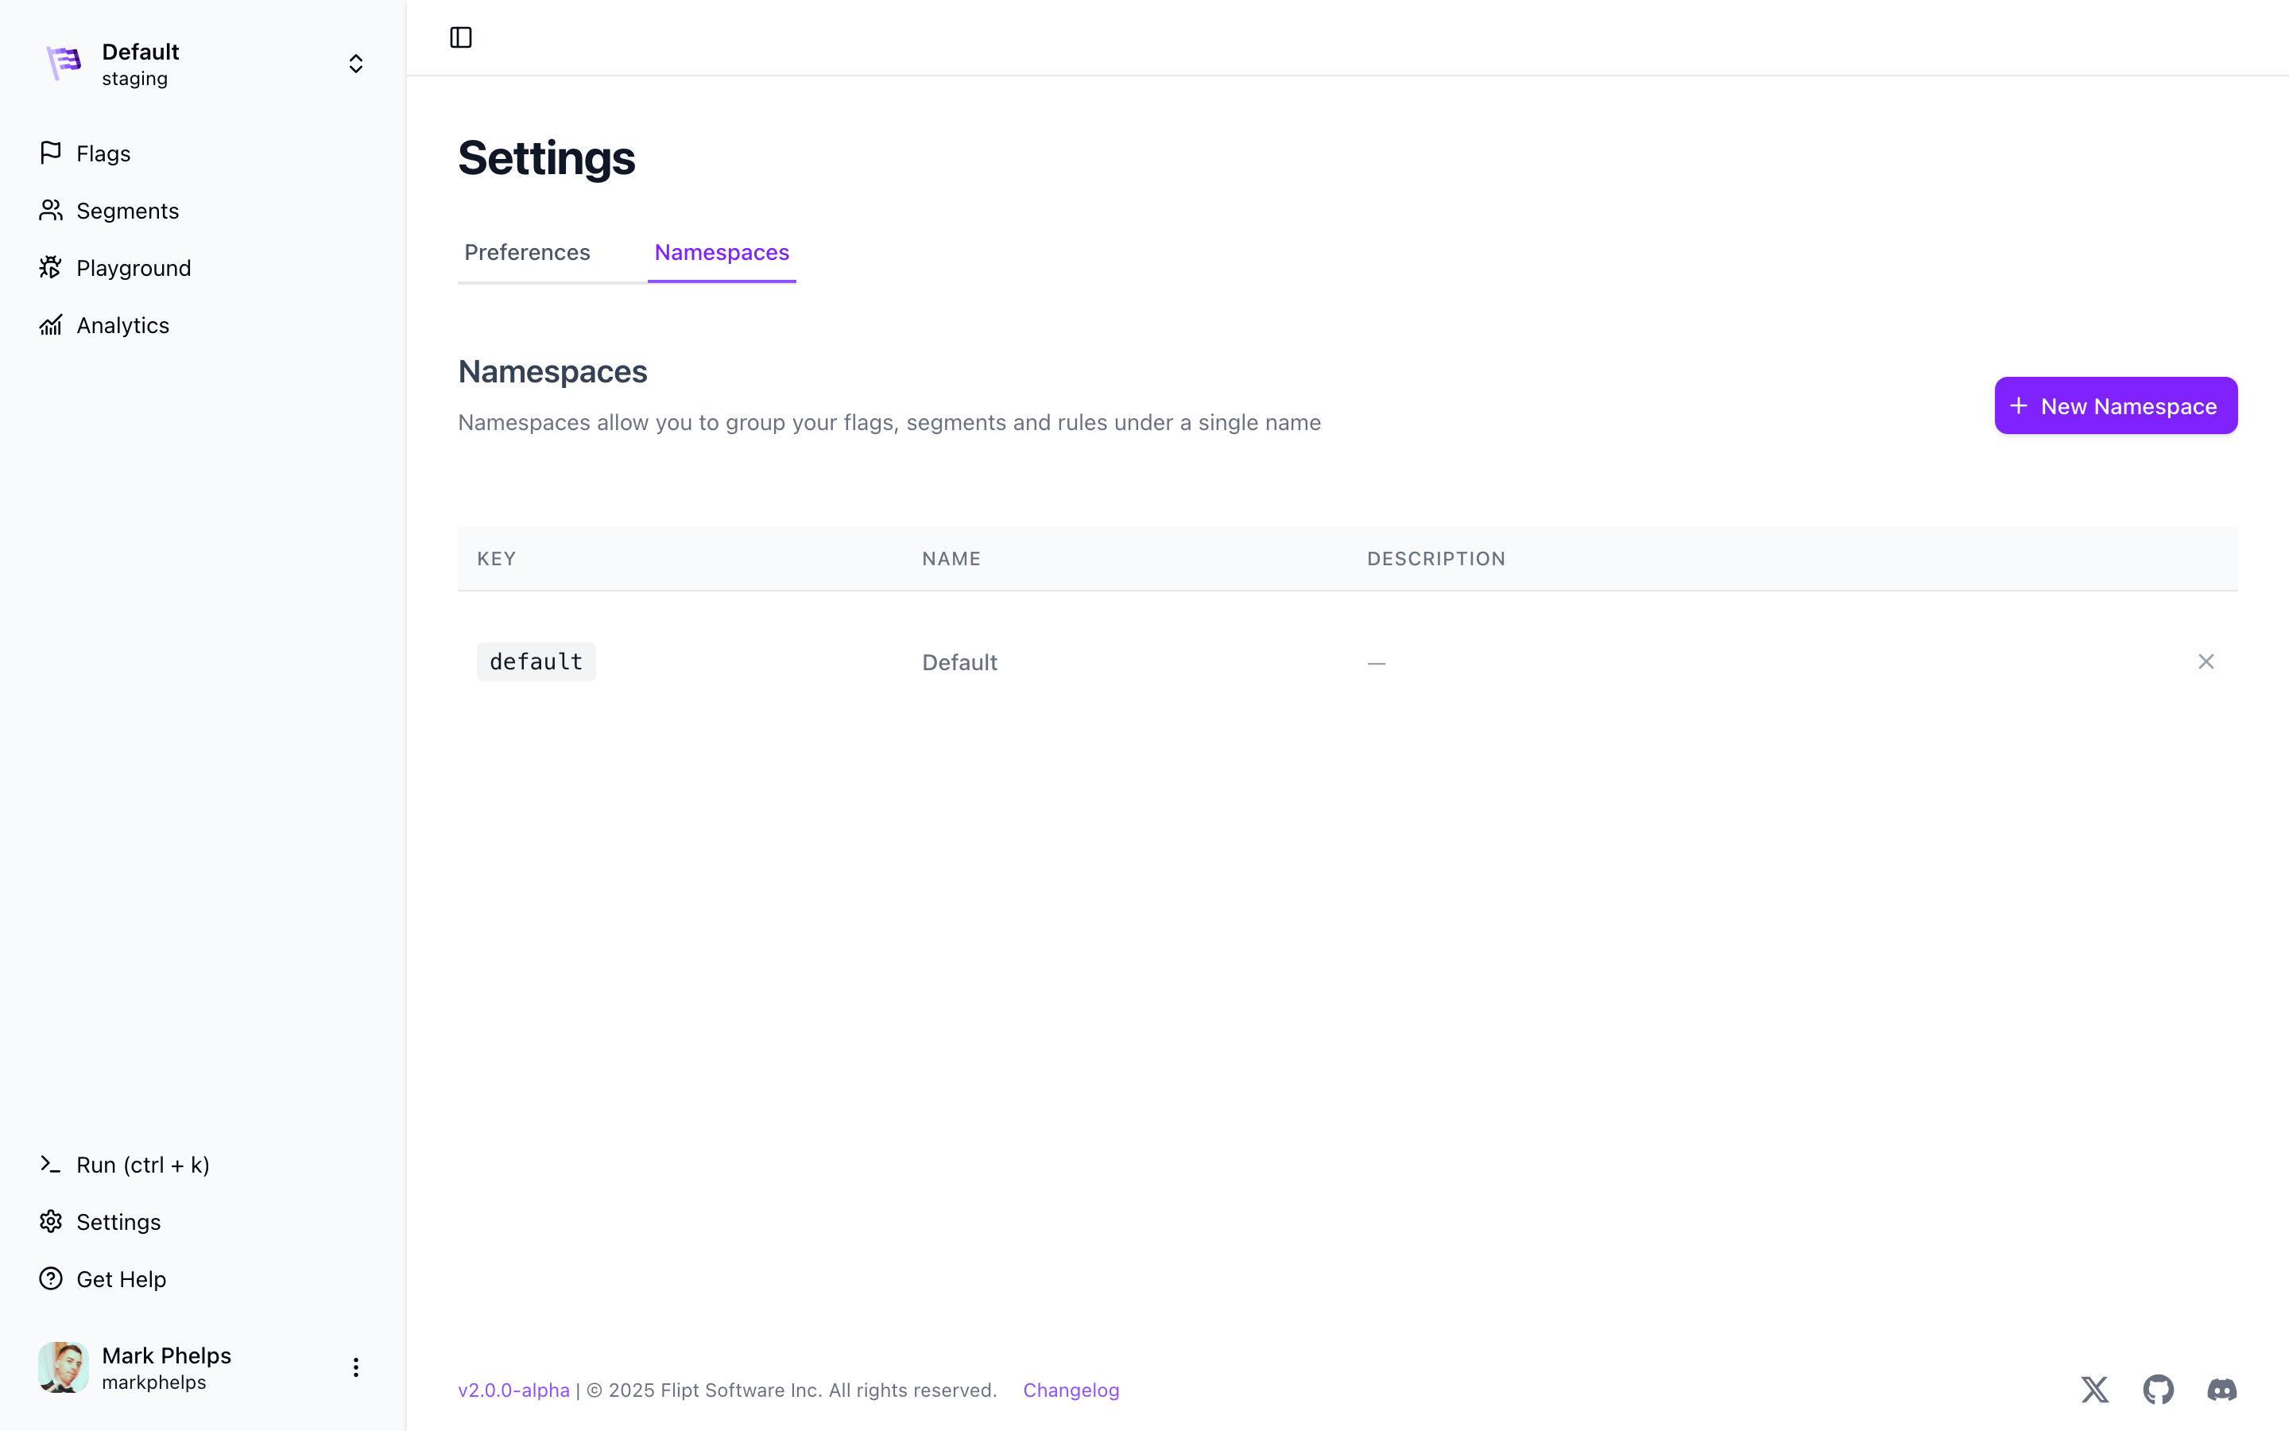Open Segments via the people icon

(51, 210)
